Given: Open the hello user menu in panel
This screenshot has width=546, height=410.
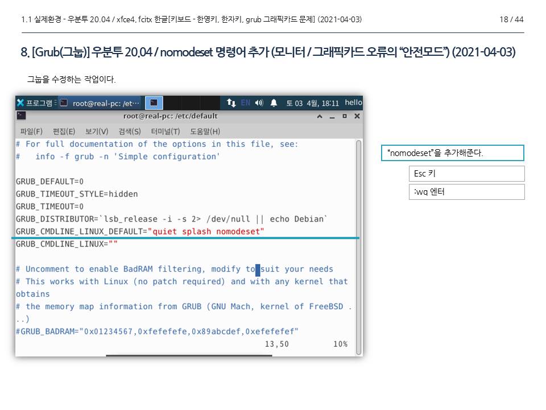Looking at the screenshot, I should pyautogui.click(x=353, y=102).
